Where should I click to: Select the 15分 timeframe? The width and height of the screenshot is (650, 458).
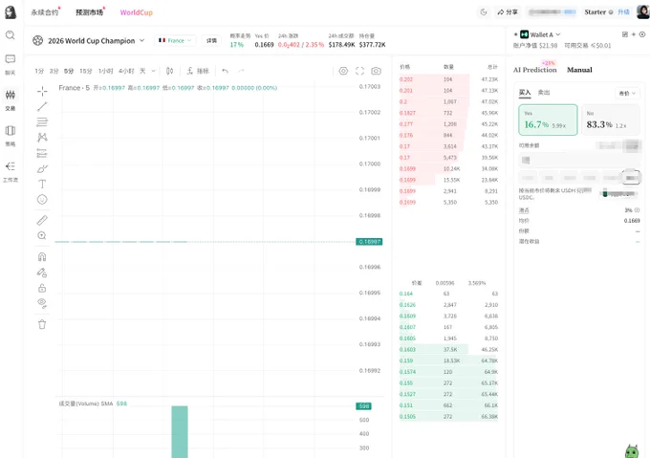pos(86,71)
